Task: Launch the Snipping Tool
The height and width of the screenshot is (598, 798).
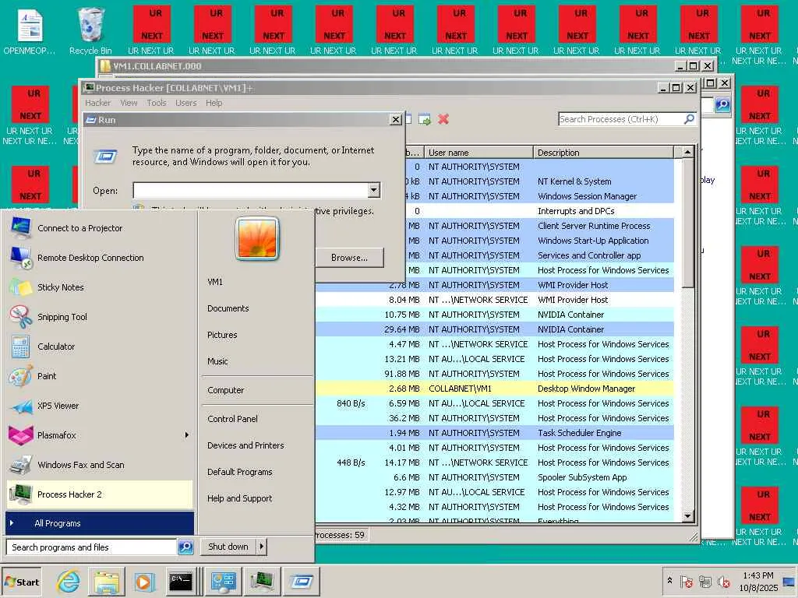Action: click(100, 317)
